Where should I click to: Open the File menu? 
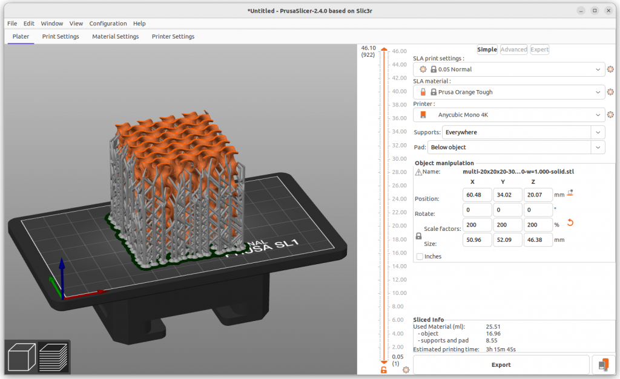[x=12, y=24]
